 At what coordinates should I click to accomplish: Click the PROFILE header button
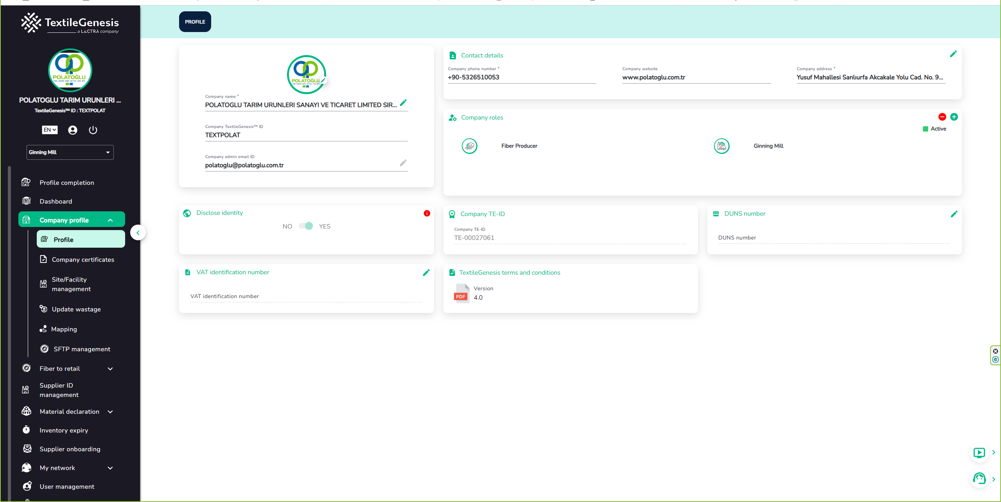[x=195, y=22]
